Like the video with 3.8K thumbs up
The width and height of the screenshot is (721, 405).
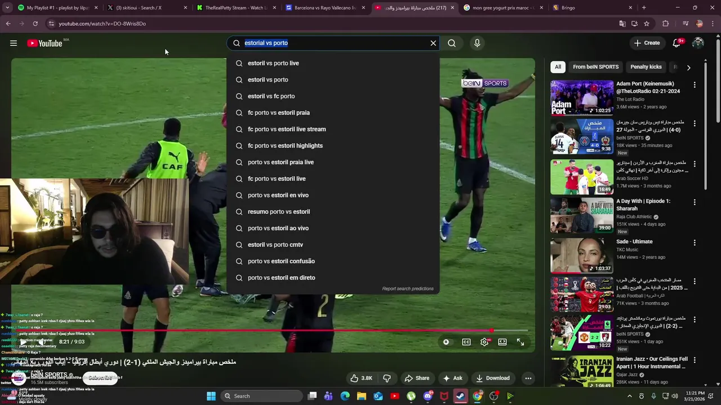(x=361, y=379)
